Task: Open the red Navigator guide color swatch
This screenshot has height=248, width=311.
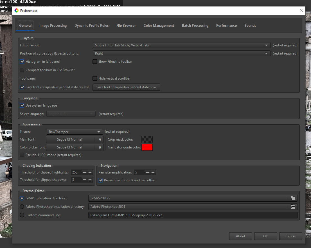Action: [147, 147]
